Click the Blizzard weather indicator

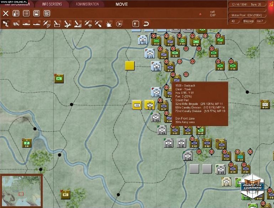248,21
